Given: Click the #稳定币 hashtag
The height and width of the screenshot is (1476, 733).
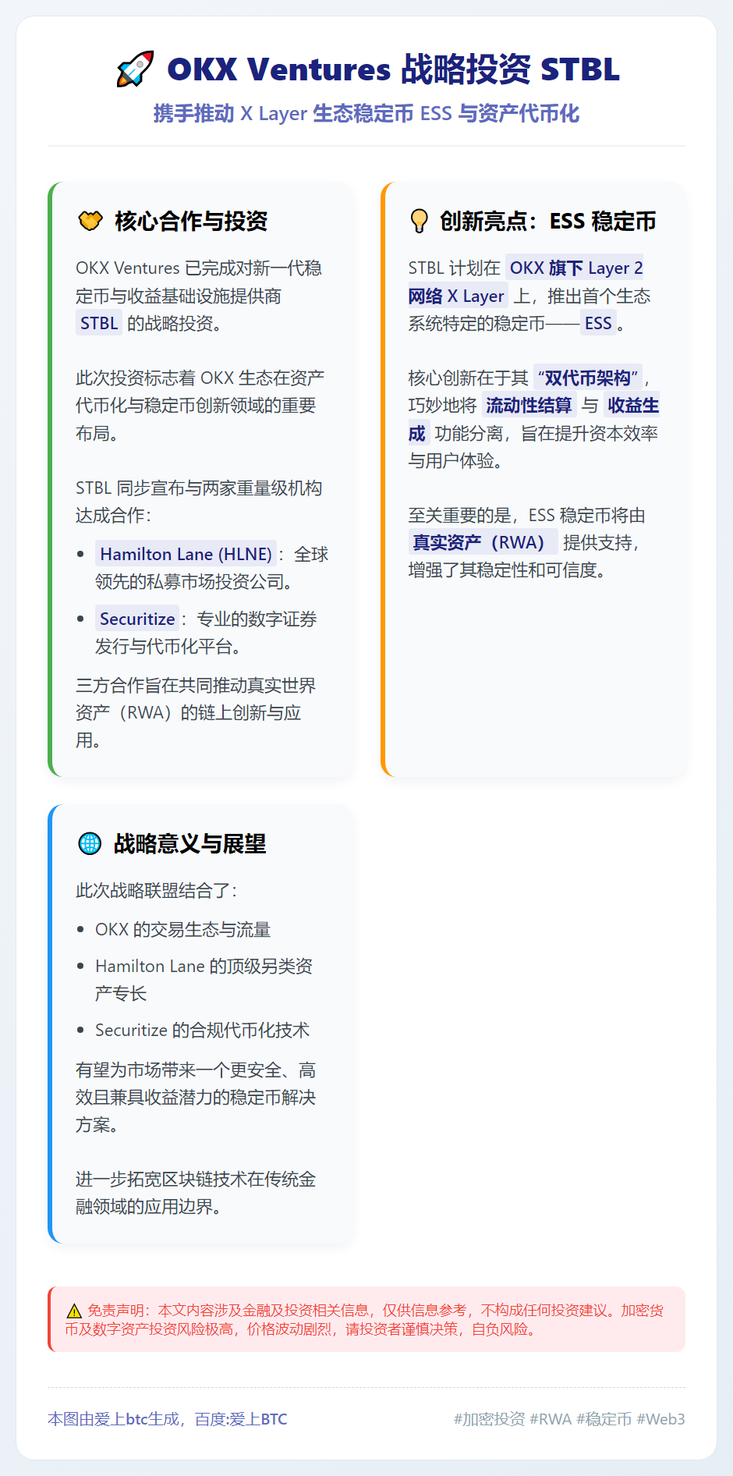Looking at the screenshot, I should tap(604, 1419).
